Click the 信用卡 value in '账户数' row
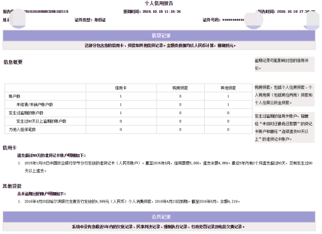 click(x=121, y=96)
